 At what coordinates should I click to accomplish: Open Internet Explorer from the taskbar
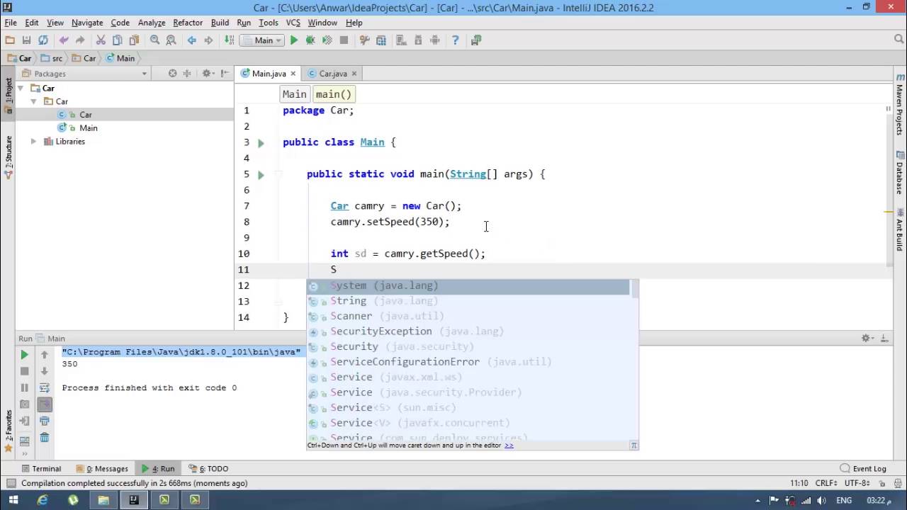click(43, 499)
